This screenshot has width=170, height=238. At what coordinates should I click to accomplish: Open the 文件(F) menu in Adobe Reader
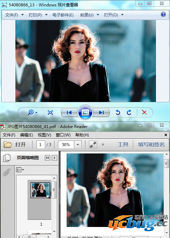click(9, 135)
